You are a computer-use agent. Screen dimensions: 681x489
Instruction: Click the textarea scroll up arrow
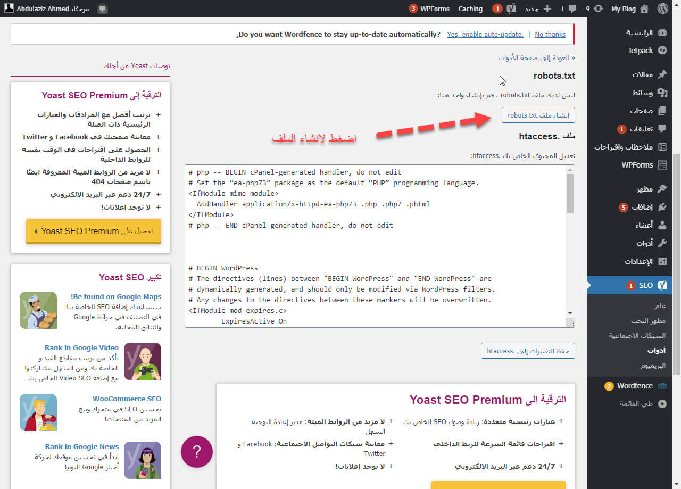(x=570, y=169)
